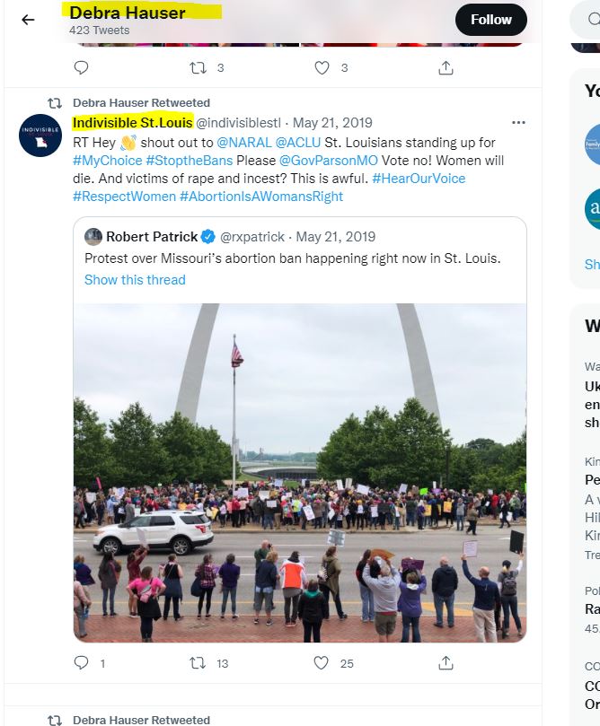Open the three-dot more menu on tweet
The image size is (600, 726).
(x=518, y=123)
